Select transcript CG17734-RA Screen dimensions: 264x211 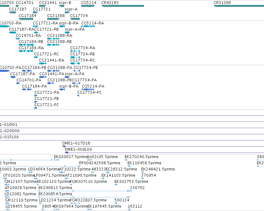(83, 48)
